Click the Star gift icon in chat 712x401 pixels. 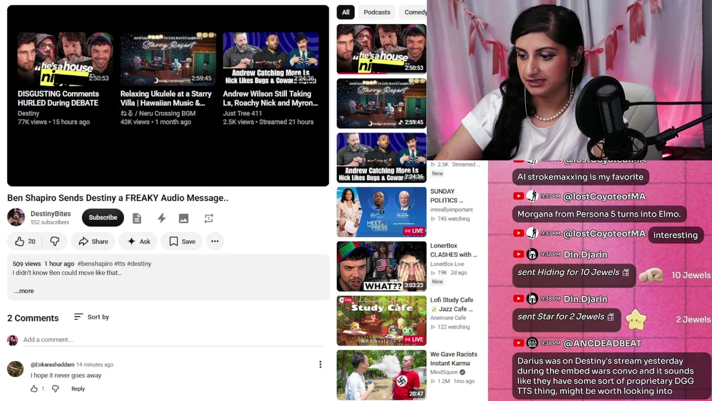pos(636,319)
